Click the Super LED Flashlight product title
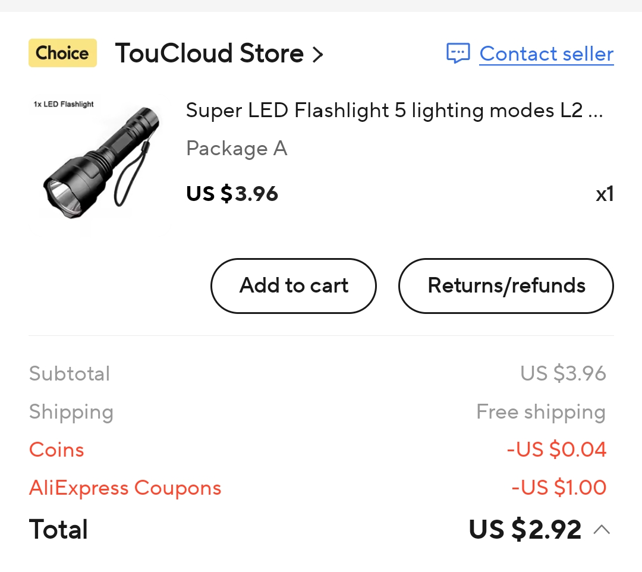Viewport: 642px width, 572px height. 394,111
